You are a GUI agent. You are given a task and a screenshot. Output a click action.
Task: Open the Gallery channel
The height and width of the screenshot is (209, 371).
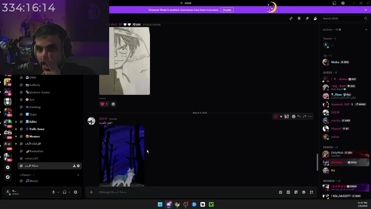point(49,85)
